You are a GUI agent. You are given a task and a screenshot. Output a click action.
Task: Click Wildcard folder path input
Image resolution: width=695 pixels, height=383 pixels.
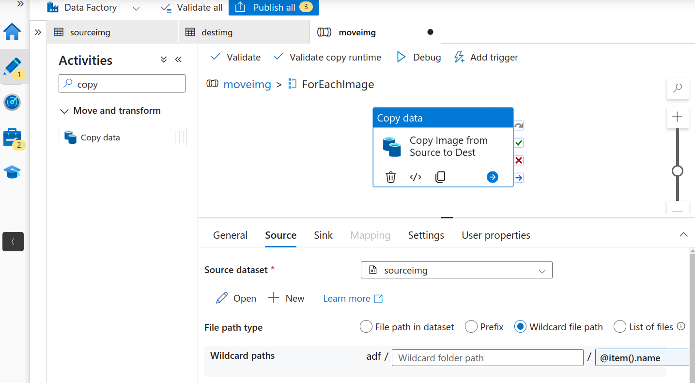point(488,358)
